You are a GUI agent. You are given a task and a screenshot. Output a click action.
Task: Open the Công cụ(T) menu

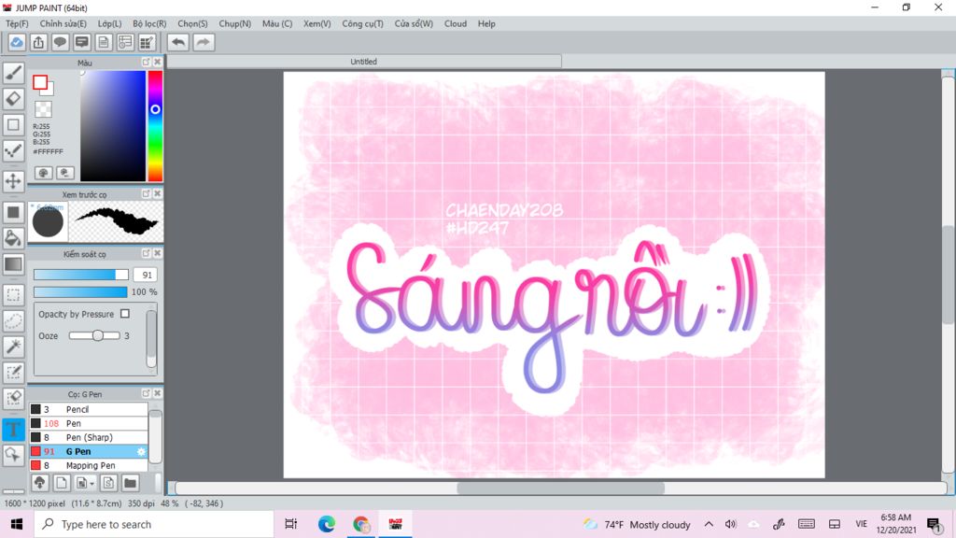363,23
